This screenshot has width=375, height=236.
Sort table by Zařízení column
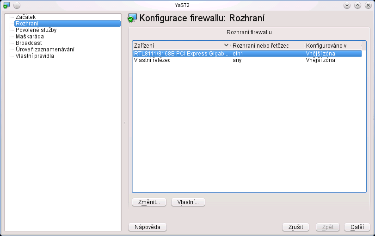click(x=180, y=45)
